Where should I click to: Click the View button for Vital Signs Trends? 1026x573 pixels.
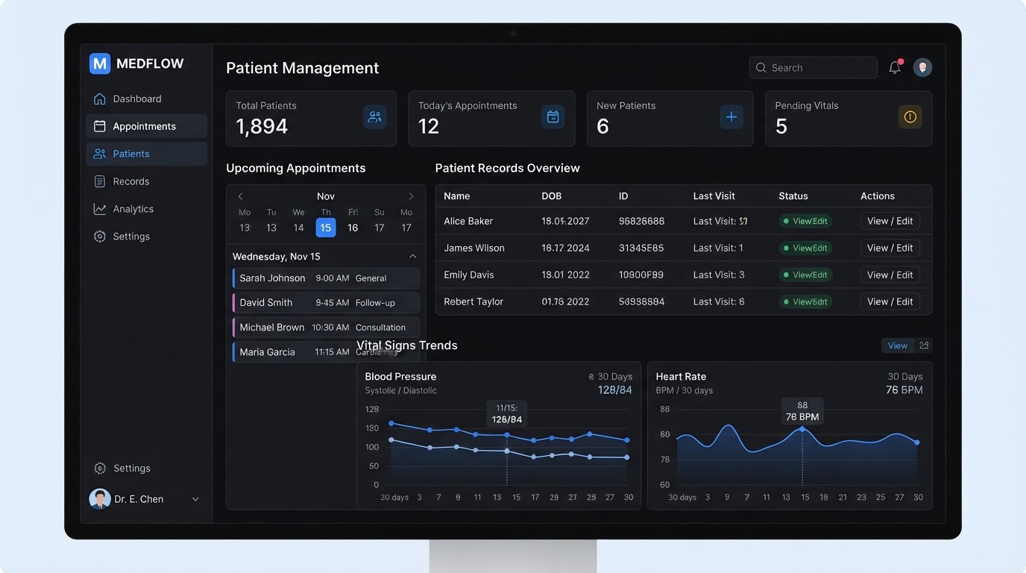pos(898,345)
